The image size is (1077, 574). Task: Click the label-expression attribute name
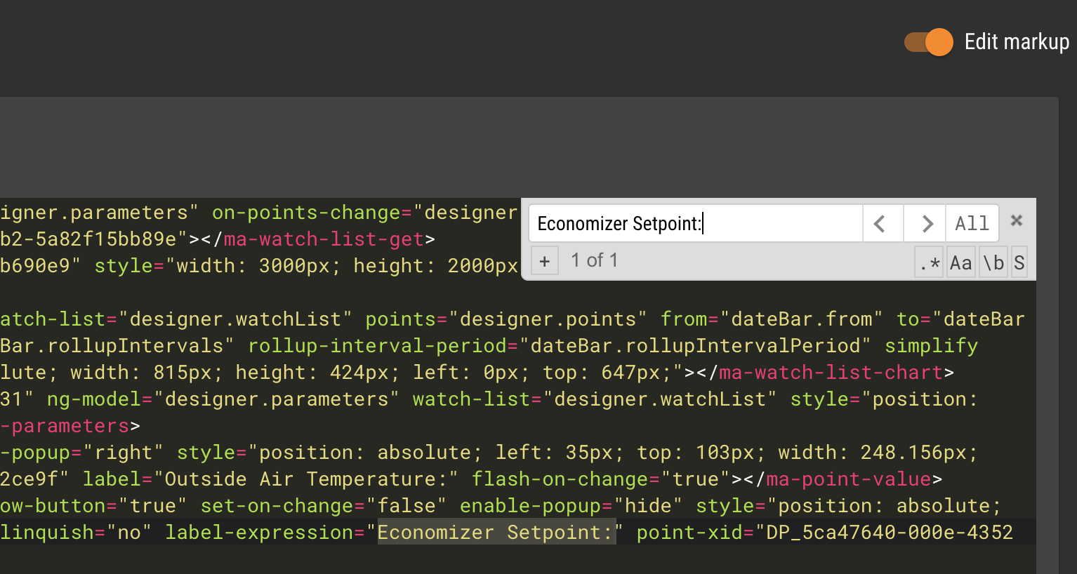(259, 532)
